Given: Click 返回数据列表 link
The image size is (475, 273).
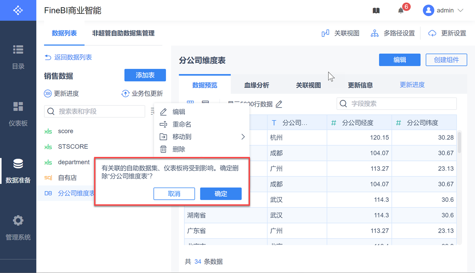Looking at the screenshot, I should (x=68, y=57).
